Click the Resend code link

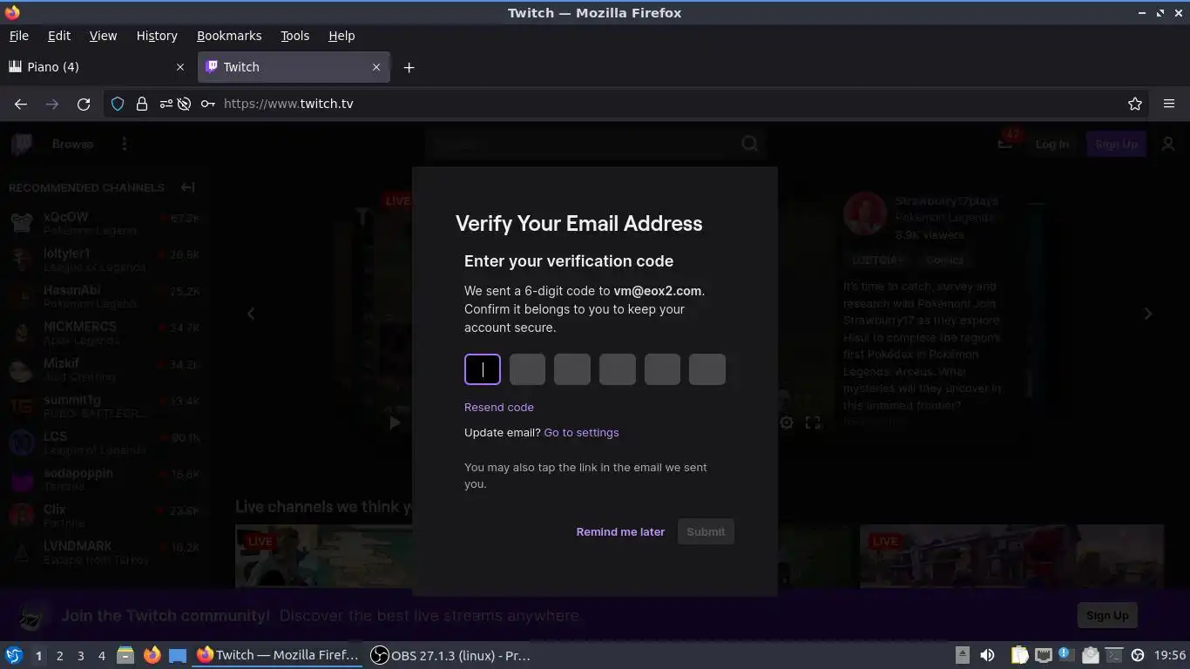498,407
